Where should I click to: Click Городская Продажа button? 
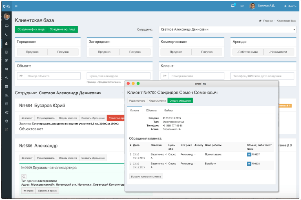click(x=32, y=52)
